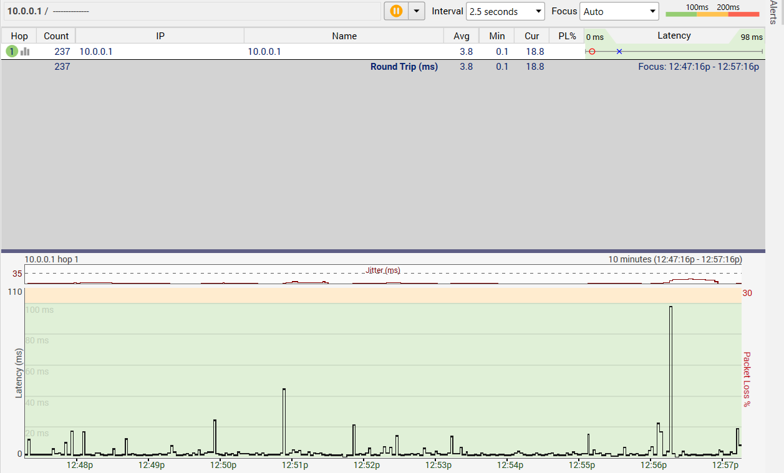The height and width of the screenshot is (473, 784).
Task: Click the latency spike near 12:51p
Action: (x=284, y=421)
